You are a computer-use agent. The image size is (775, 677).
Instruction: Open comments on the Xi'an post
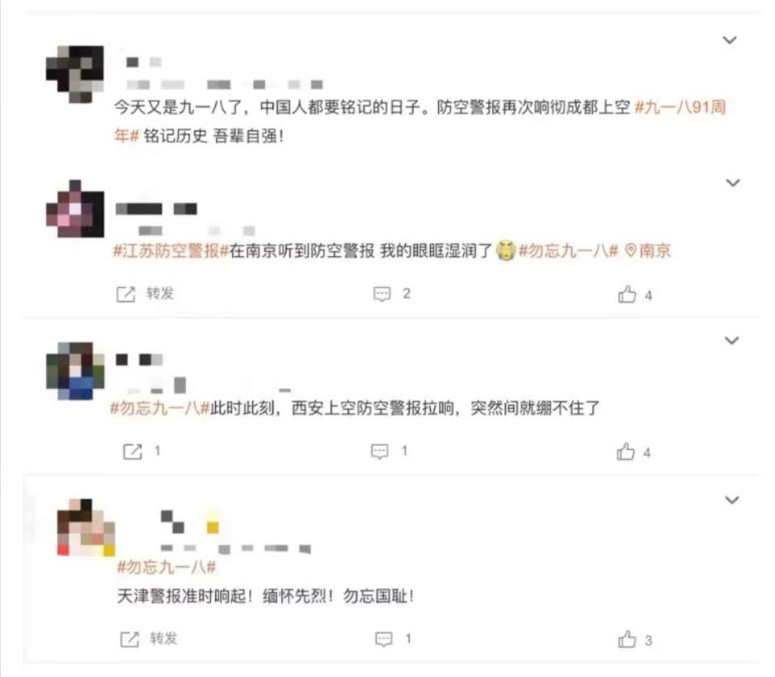point(389,451)
